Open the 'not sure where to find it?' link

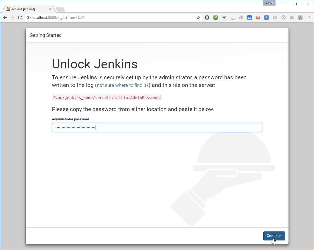click(x=123, y=85)
